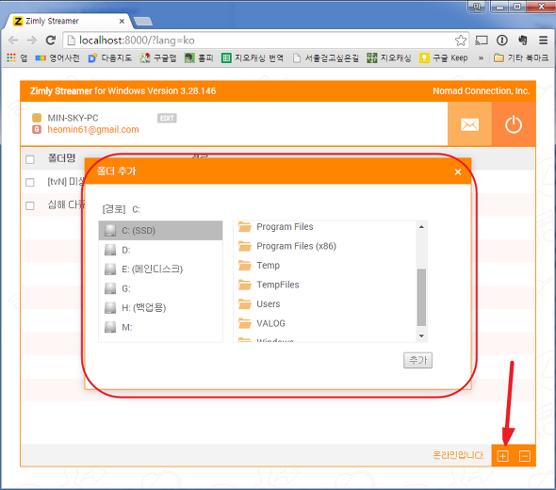
Task: Open the 앱 apps bookmark
Action: 17,57
